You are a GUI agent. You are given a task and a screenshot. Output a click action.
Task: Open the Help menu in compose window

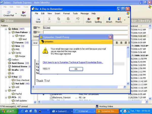(x=93, y=13)
